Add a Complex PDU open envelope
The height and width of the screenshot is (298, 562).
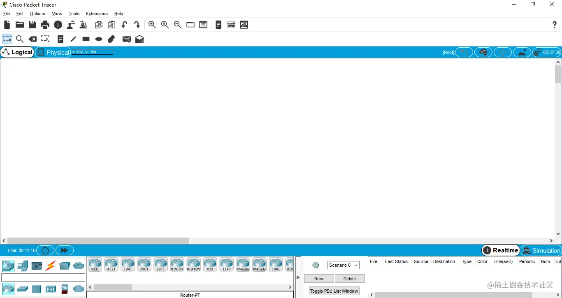click(x=139, y=39)
